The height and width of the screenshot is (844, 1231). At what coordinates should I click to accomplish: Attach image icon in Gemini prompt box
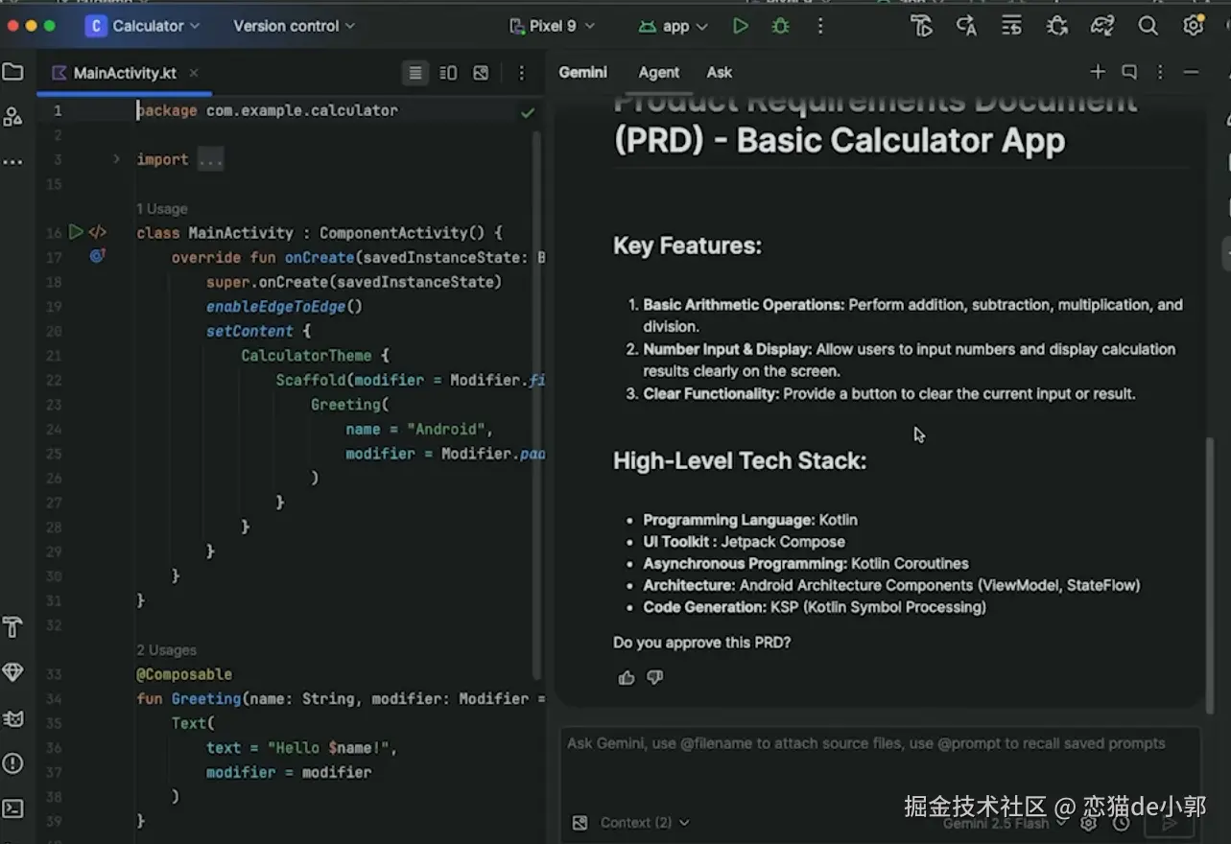click(x=580, y=822)
